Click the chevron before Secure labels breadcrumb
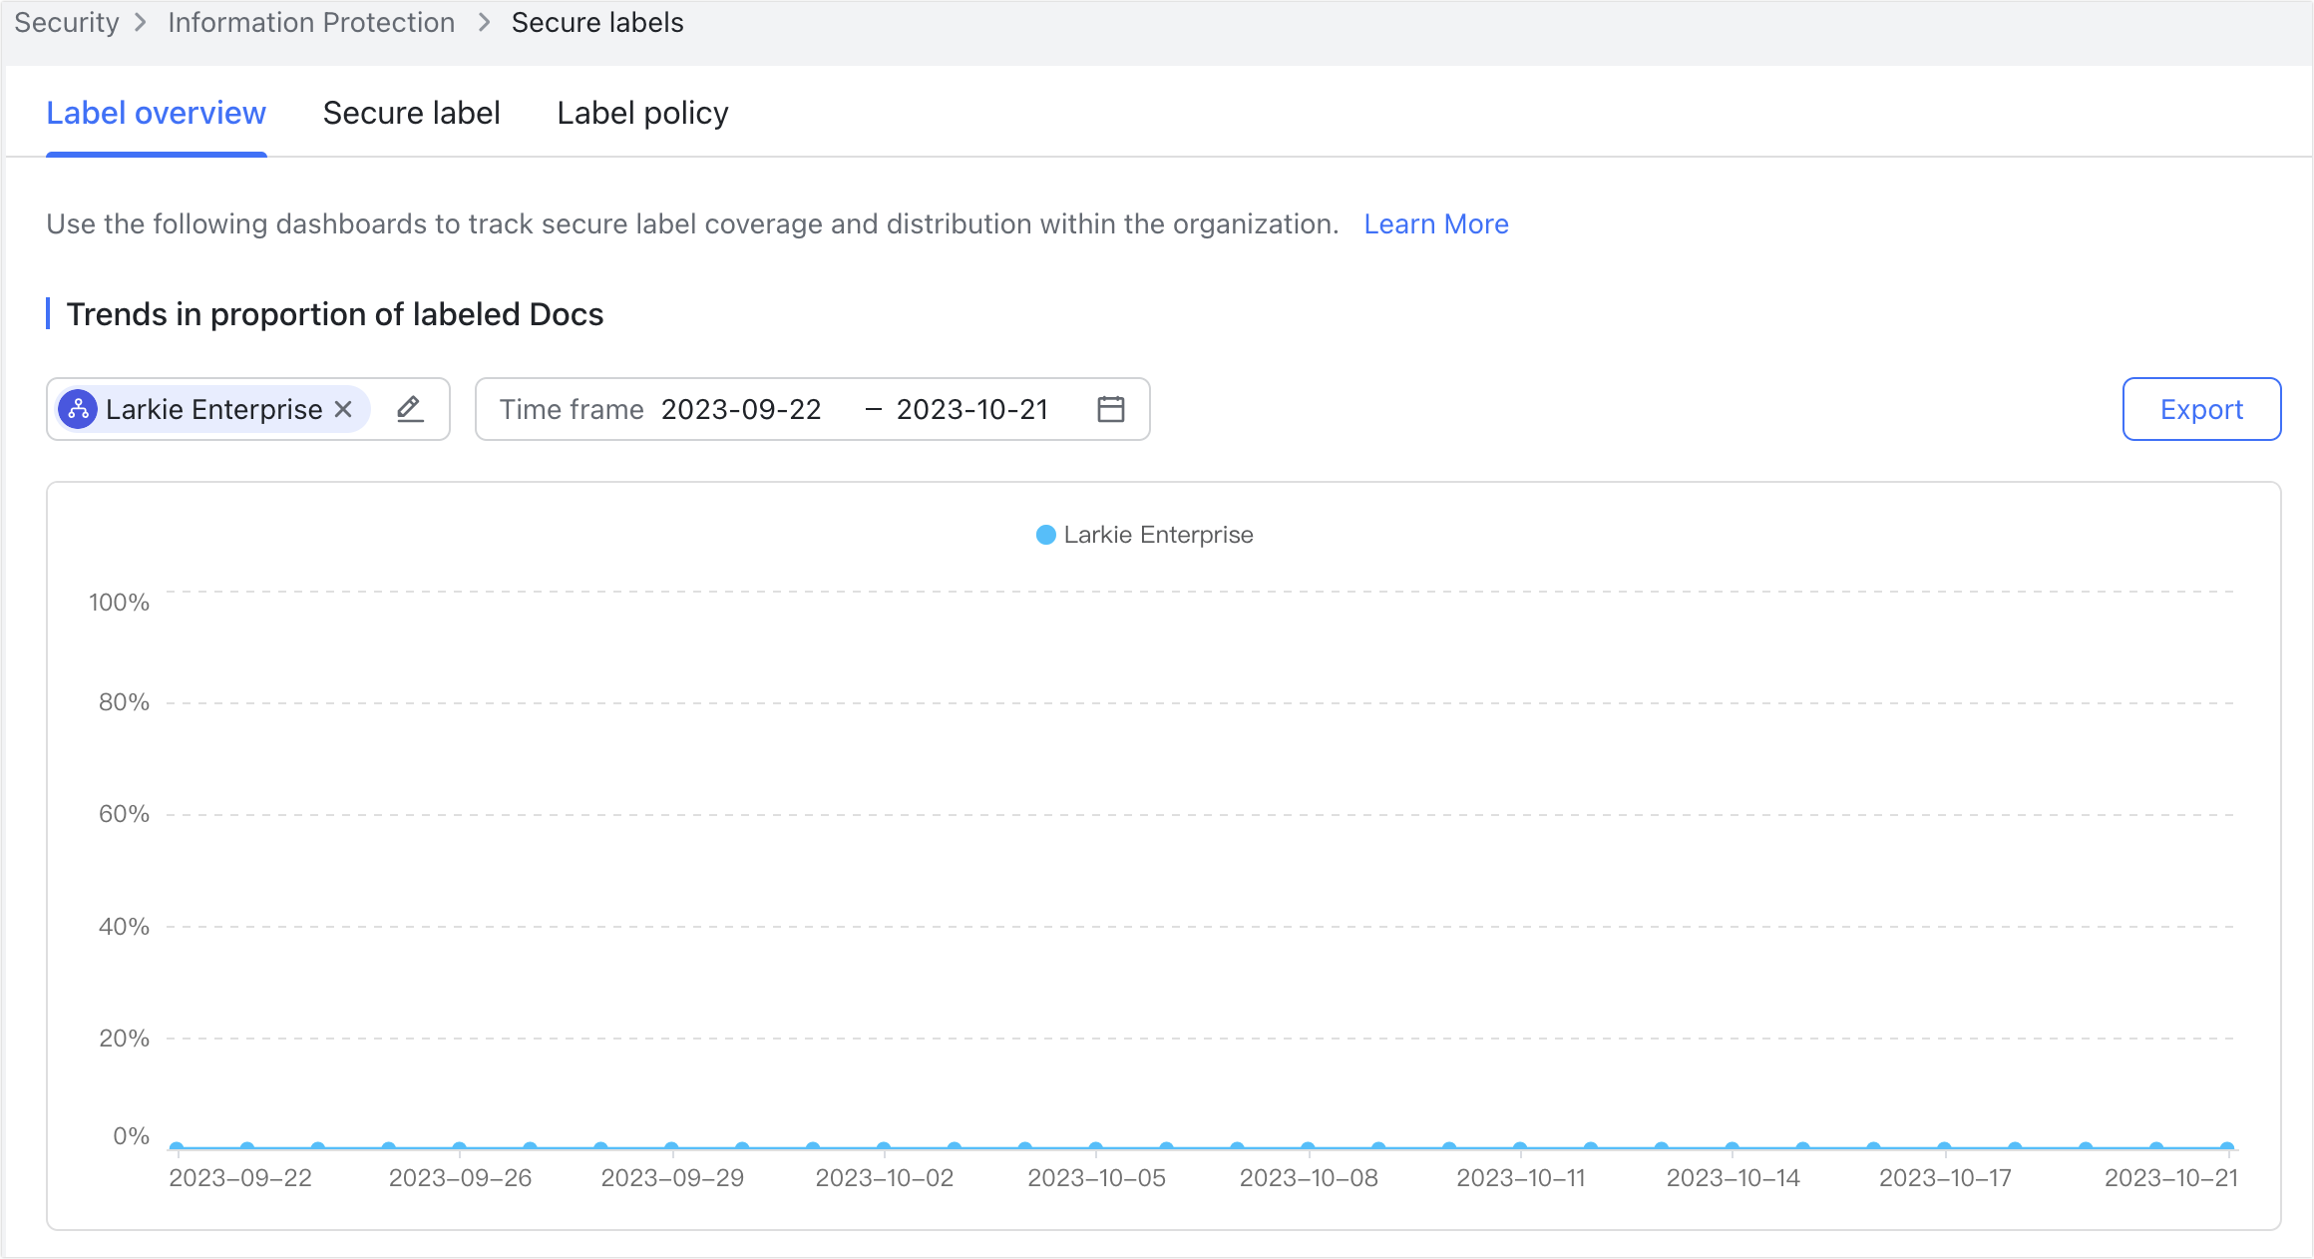Image resolution: width=2314 pixels, height=1259 pixels. (x=484, y=22)
